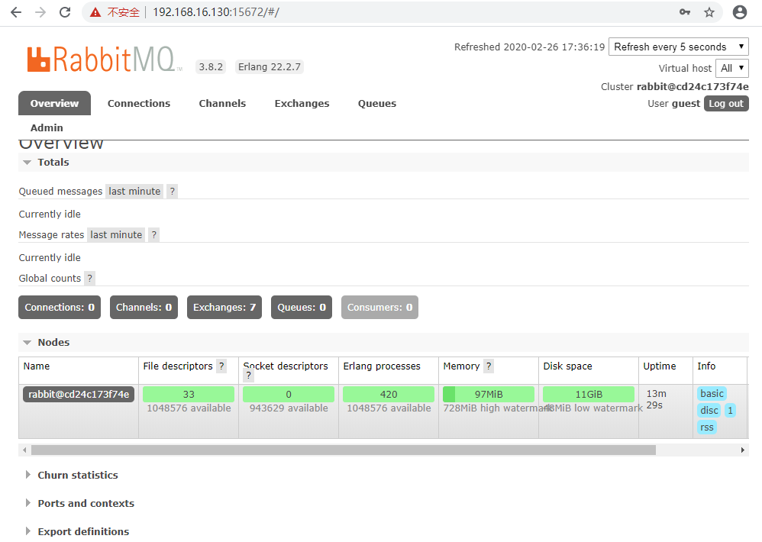This screenshot has height=542, width=762.
Task: Click the Socket descriptors 0 bar
Action: [289, 395]
